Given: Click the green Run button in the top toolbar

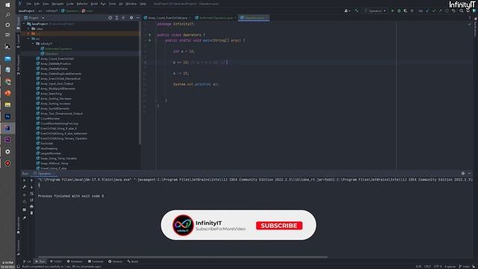Looking at the screenshot, I should [x=392, y=10].
